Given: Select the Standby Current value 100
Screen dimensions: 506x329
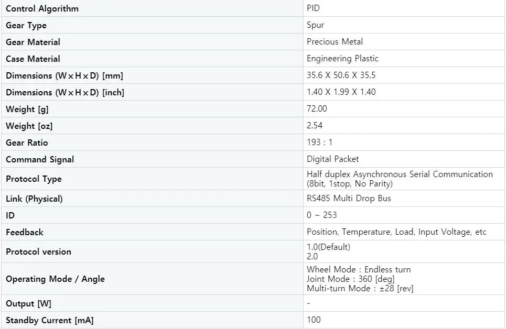Looking at the screenshot, I should click(x=314, y=320).
